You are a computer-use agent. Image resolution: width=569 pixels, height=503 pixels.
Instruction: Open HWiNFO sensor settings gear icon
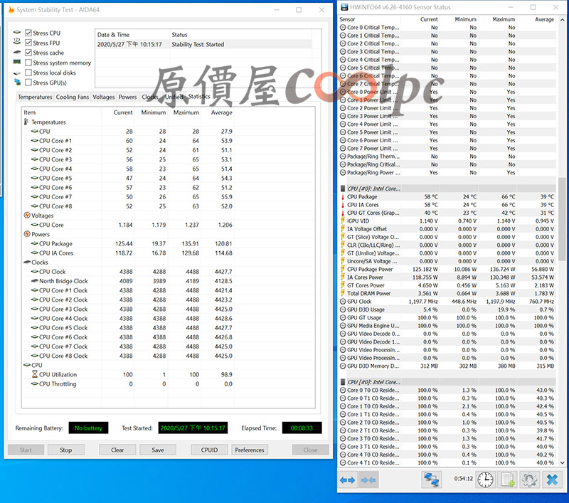529,480
